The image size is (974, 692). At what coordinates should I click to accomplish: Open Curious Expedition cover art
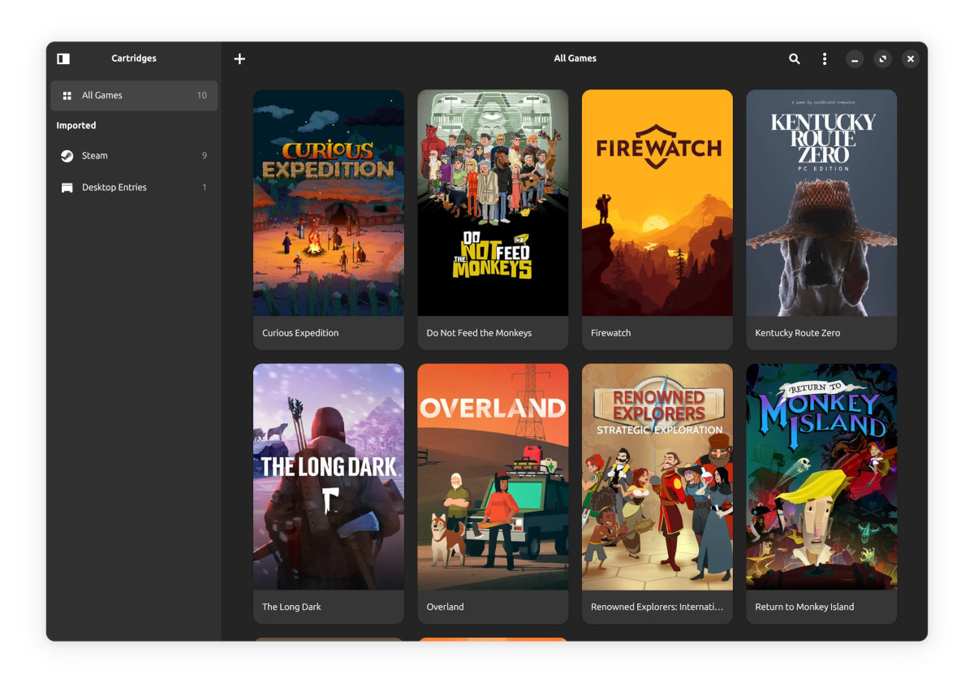pos(329,203)
